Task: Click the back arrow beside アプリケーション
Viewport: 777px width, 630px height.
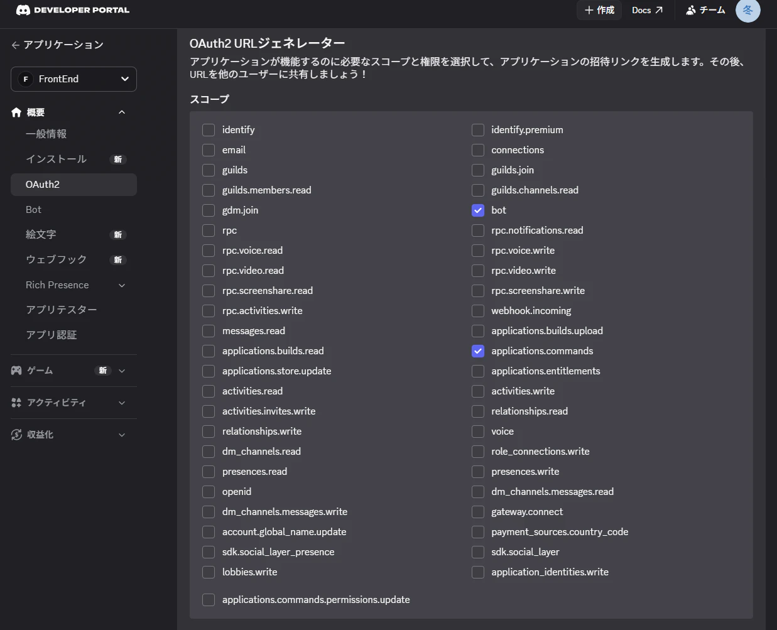Action: coord(15,45)
